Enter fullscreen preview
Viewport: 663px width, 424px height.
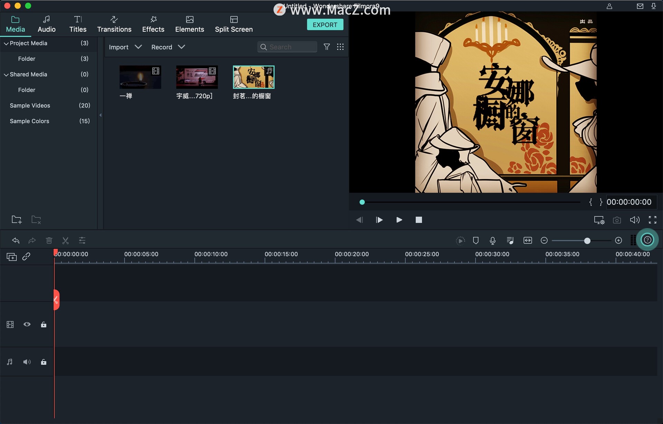653,220
